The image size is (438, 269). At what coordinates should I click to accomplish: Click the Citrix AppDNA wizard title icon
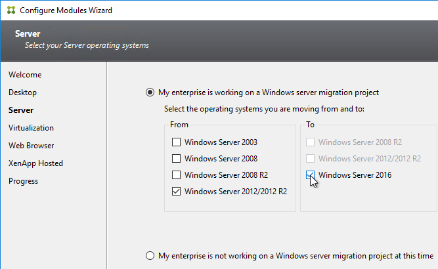11,10
